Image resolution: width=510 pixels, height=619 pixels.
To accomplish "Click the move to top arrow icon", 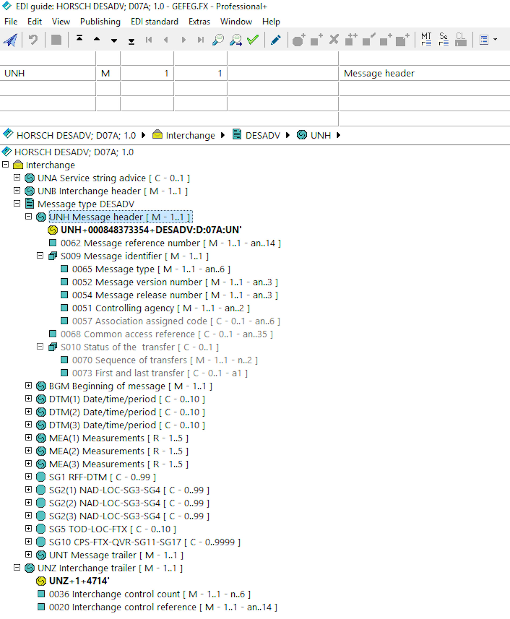I will click(x=79, y=38).
